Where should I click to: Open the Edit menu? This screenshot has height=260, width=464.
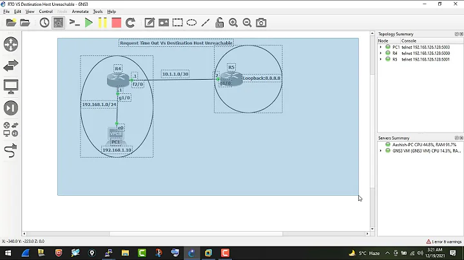click(17, 11)
